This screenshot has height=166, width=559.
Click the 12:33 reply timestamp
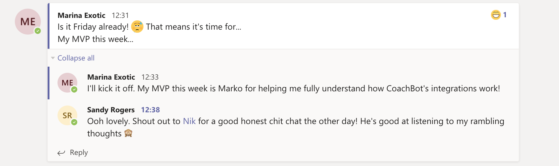(150, 77)
